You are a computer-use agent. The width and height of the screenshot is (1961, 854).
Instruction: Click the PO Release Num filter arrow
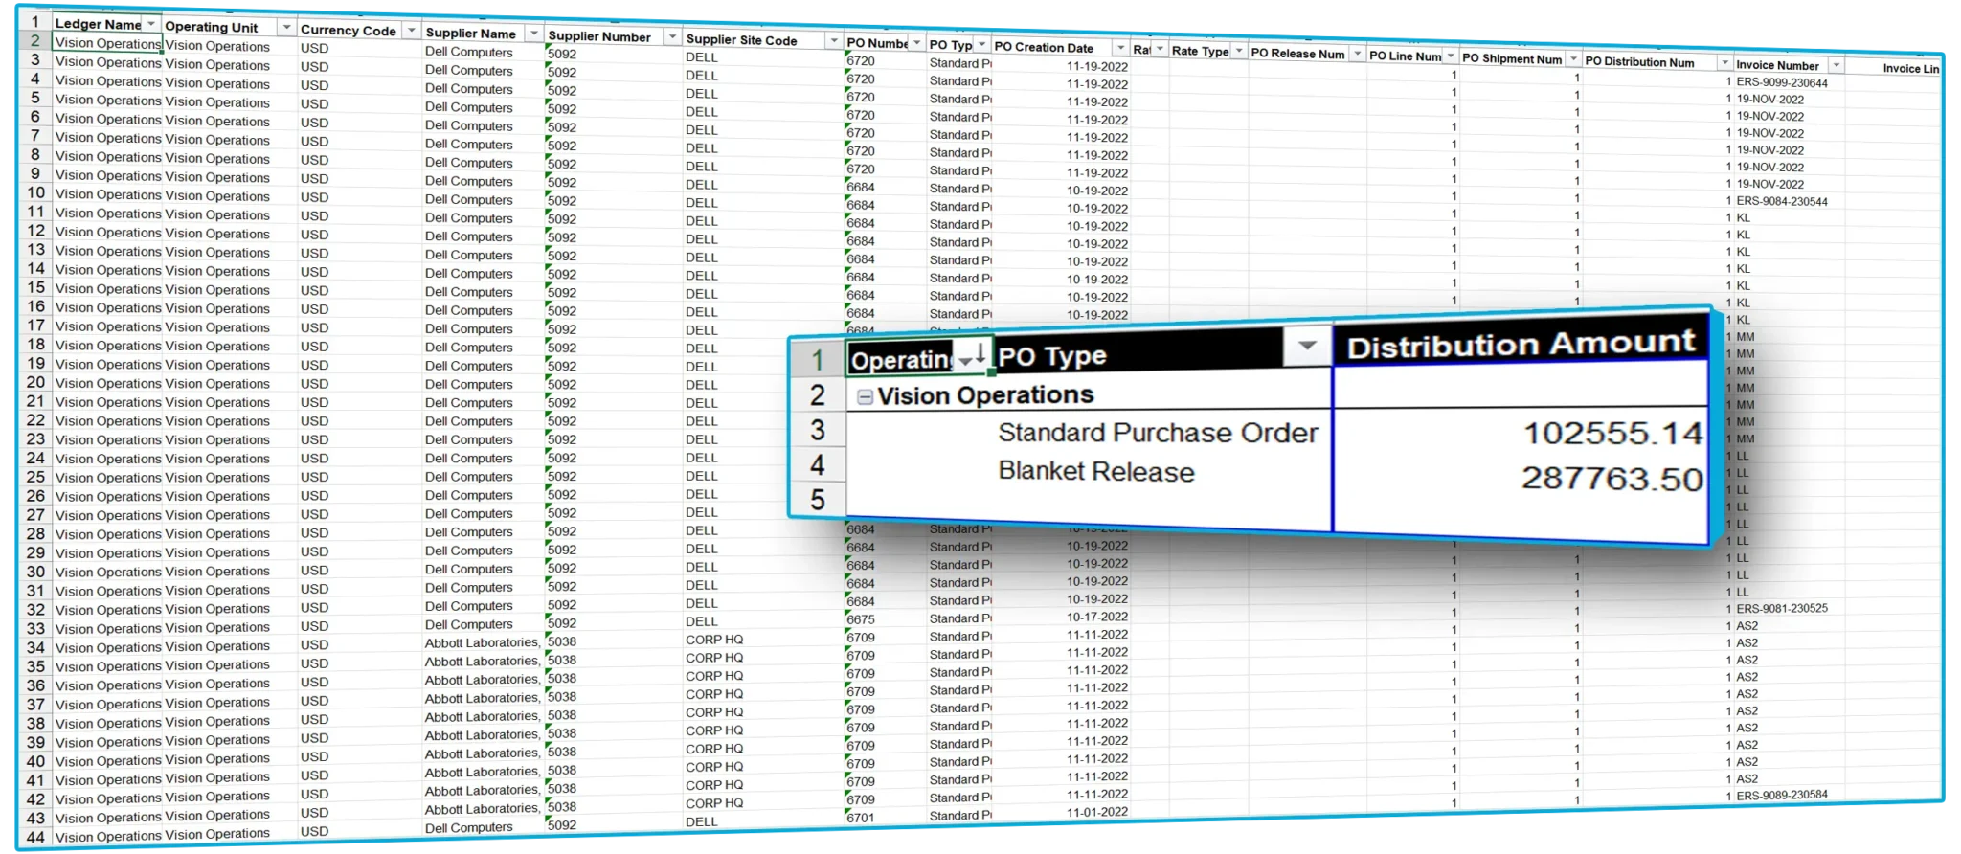1356,54
